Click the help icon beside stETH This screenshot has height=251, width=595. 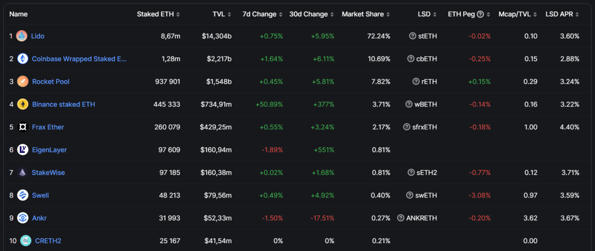413,36
